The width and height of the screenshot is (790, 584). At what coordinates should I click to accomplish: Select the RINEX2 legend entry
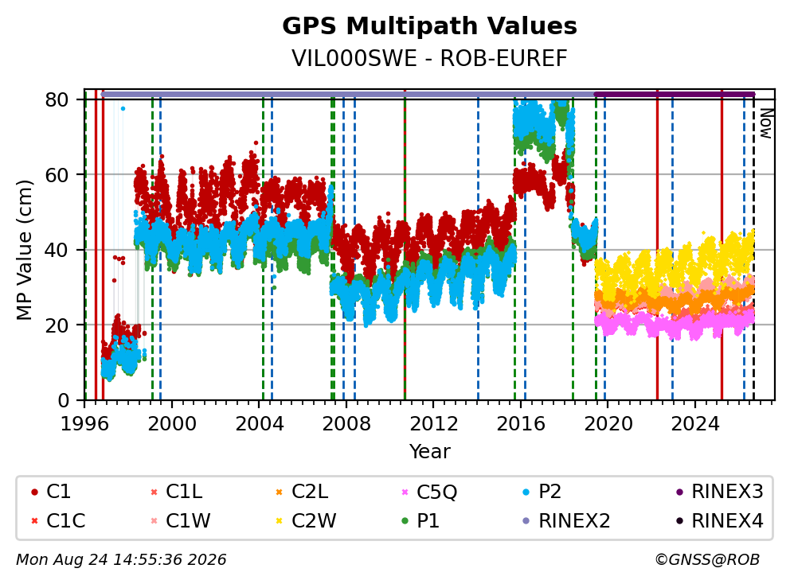pyautogui.click(x=565, y=521)
